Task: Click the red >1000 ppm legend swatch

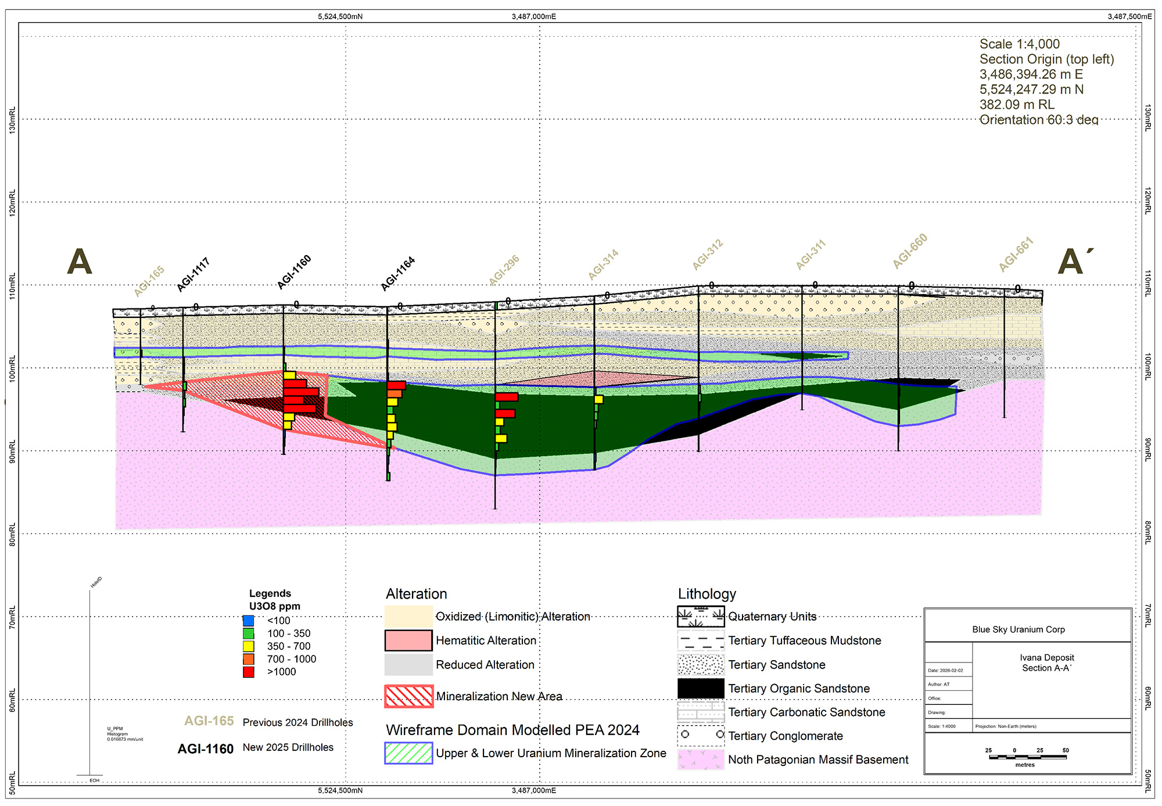Action: pos(249,672)
